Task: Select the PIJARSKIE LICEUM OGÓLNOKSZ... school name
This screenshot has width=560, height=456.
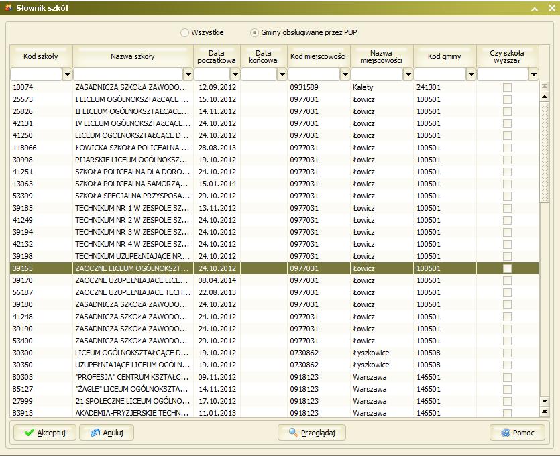Action: [x=131, y=160]
